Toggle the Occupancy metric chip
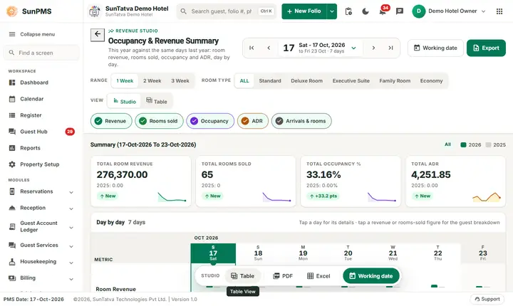Screen dimensions: 513x306 (x=210, y=121)
